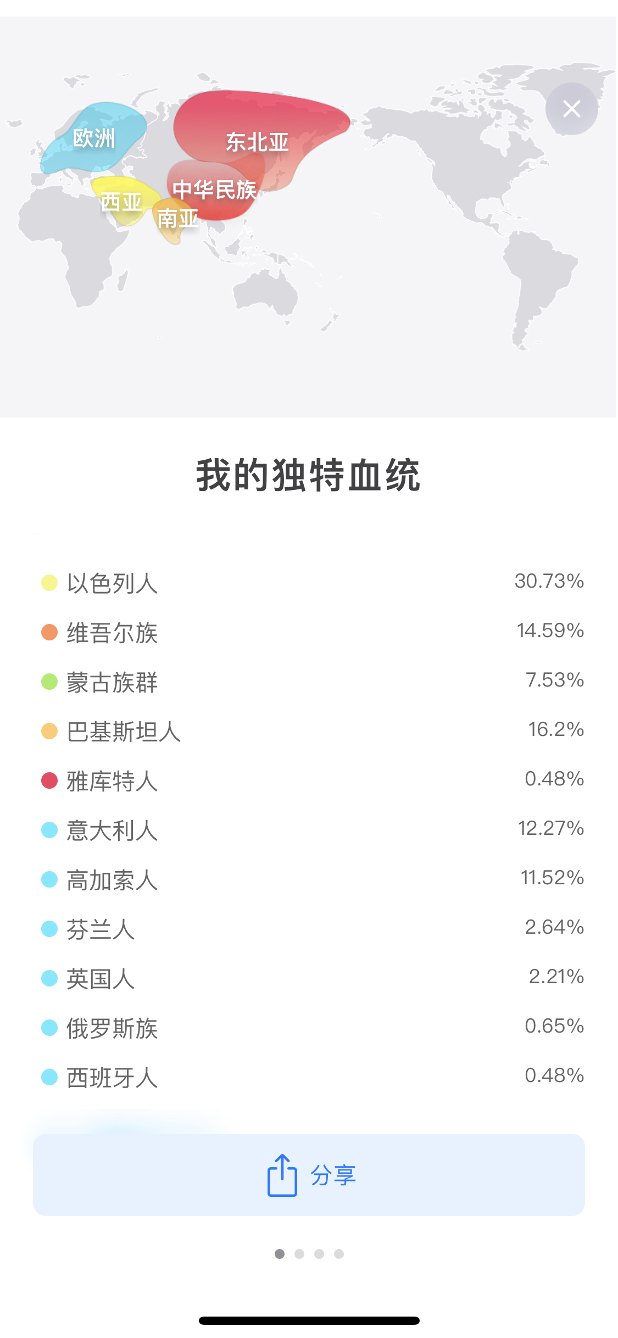Image resolution: width=618 pixels, height=1338 pixels.
Task: Tap the share icon with upward arrow
Action: click(282, 1175)
